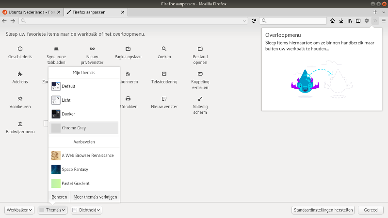Open the hamburger application menu

pyautogui.click(x=384, y=21)
